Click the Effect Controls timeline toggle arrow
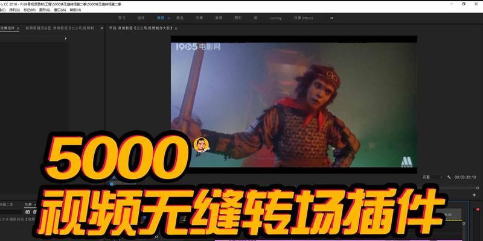483x241 pixels. 66,39
